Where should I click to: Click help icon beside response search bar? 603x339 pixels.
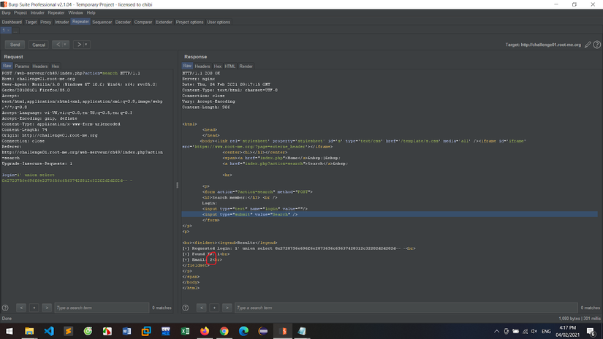click(186, 308)
